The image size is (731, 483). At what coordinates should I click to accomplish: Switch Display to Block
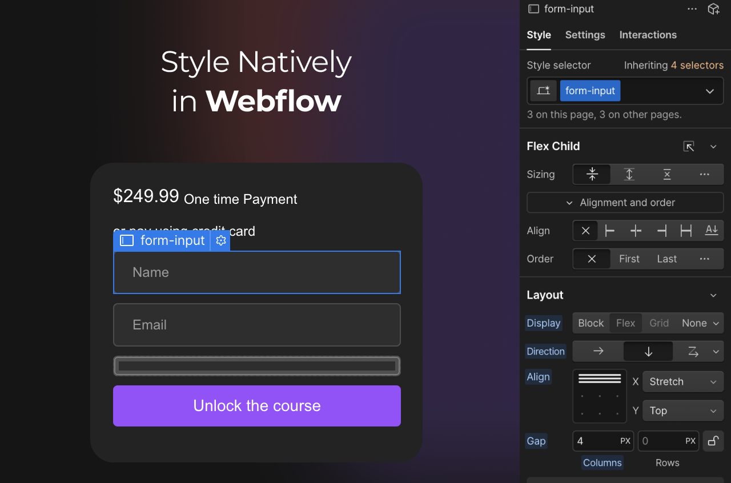click(591, 323)
